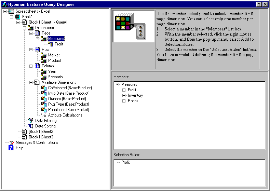Click the member select illustration image
The width and height of the screenshot is (270, 191).
(x=134, y=26)
